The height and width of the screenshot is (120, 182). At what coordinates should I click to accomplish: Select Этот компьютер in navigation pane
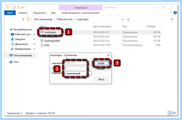tap(22, 55)
